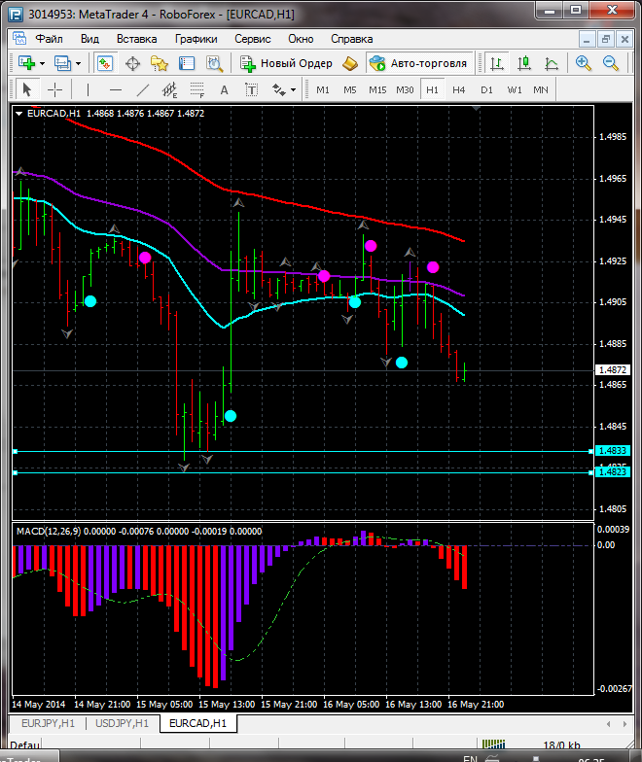This screenshot has height=762, width=642.
Task: Open the Navigator panel star-folder icon
Action: [x=160, y=63]
